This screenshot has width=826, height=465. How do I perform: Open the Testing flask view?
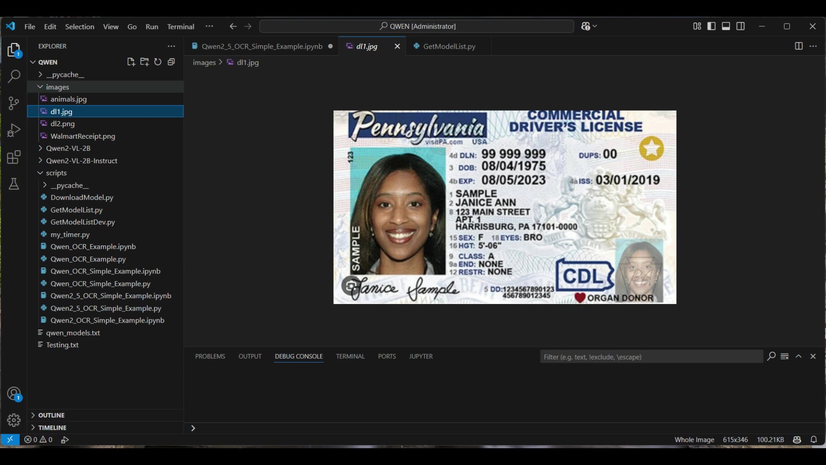click(x=14, y=184)
